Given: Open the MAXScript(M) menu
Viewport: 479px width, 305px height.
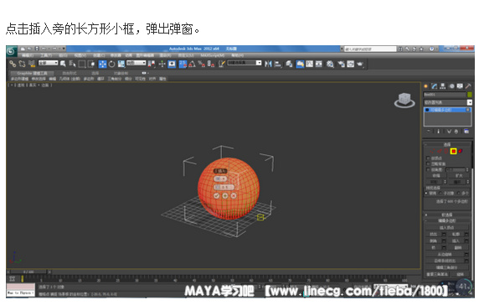Looking at the screenshot, I should coord(213,55).
